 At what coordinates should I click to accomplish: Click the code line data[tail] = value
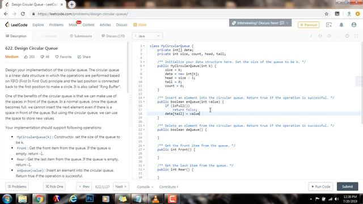point(182,113)
